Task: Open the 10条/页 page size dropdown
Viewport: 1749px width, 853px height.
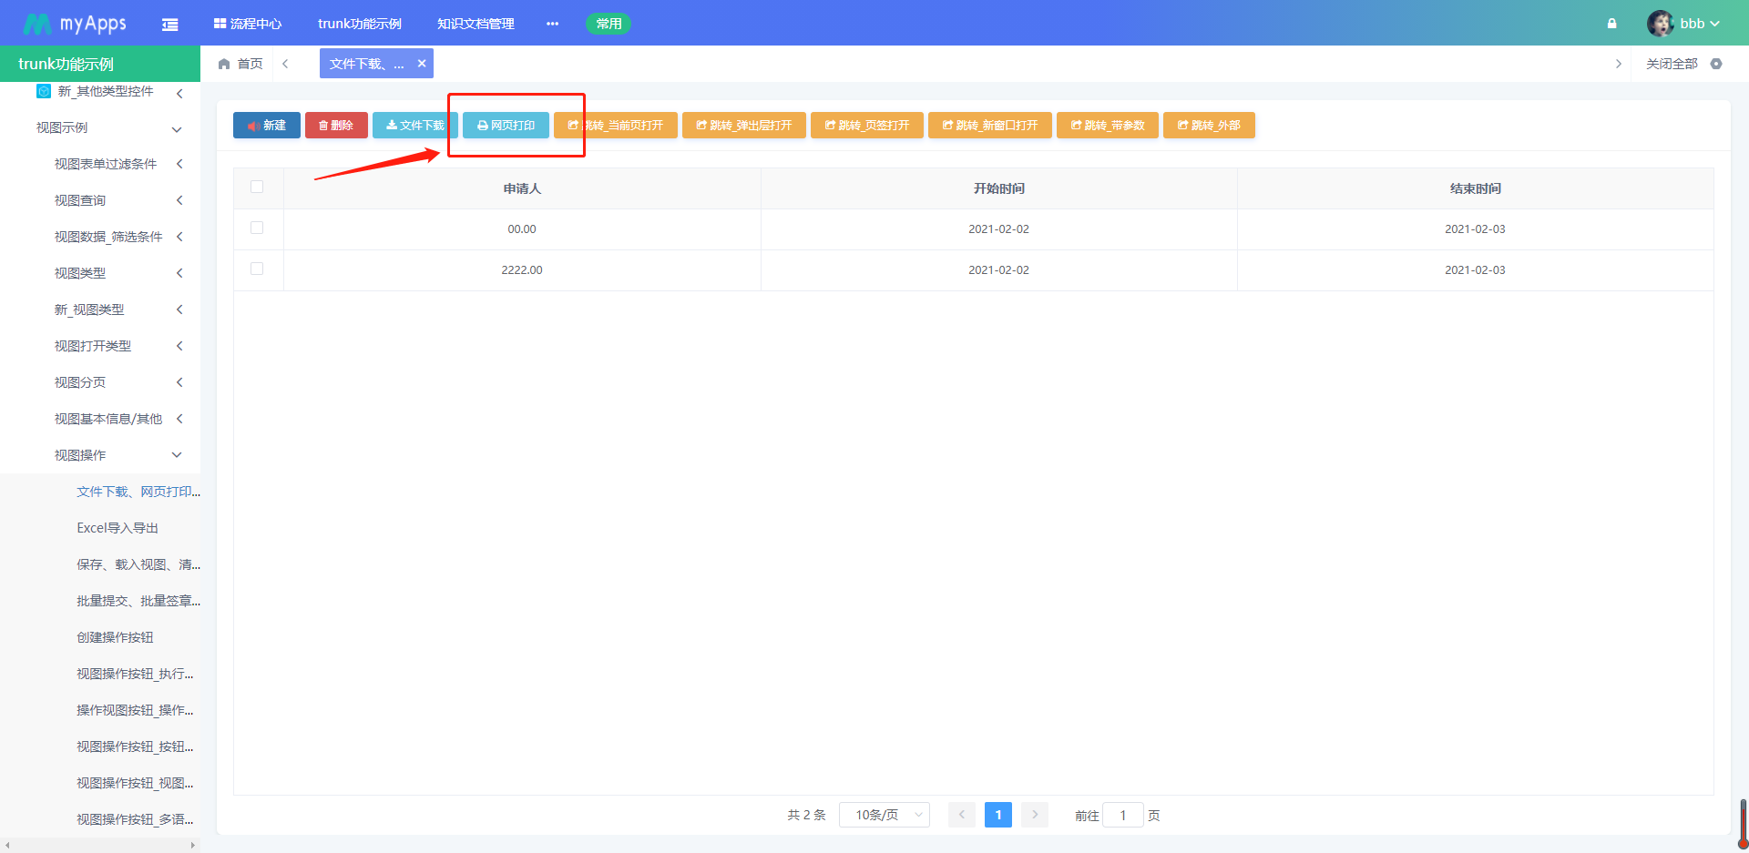Action: point(885,815)
